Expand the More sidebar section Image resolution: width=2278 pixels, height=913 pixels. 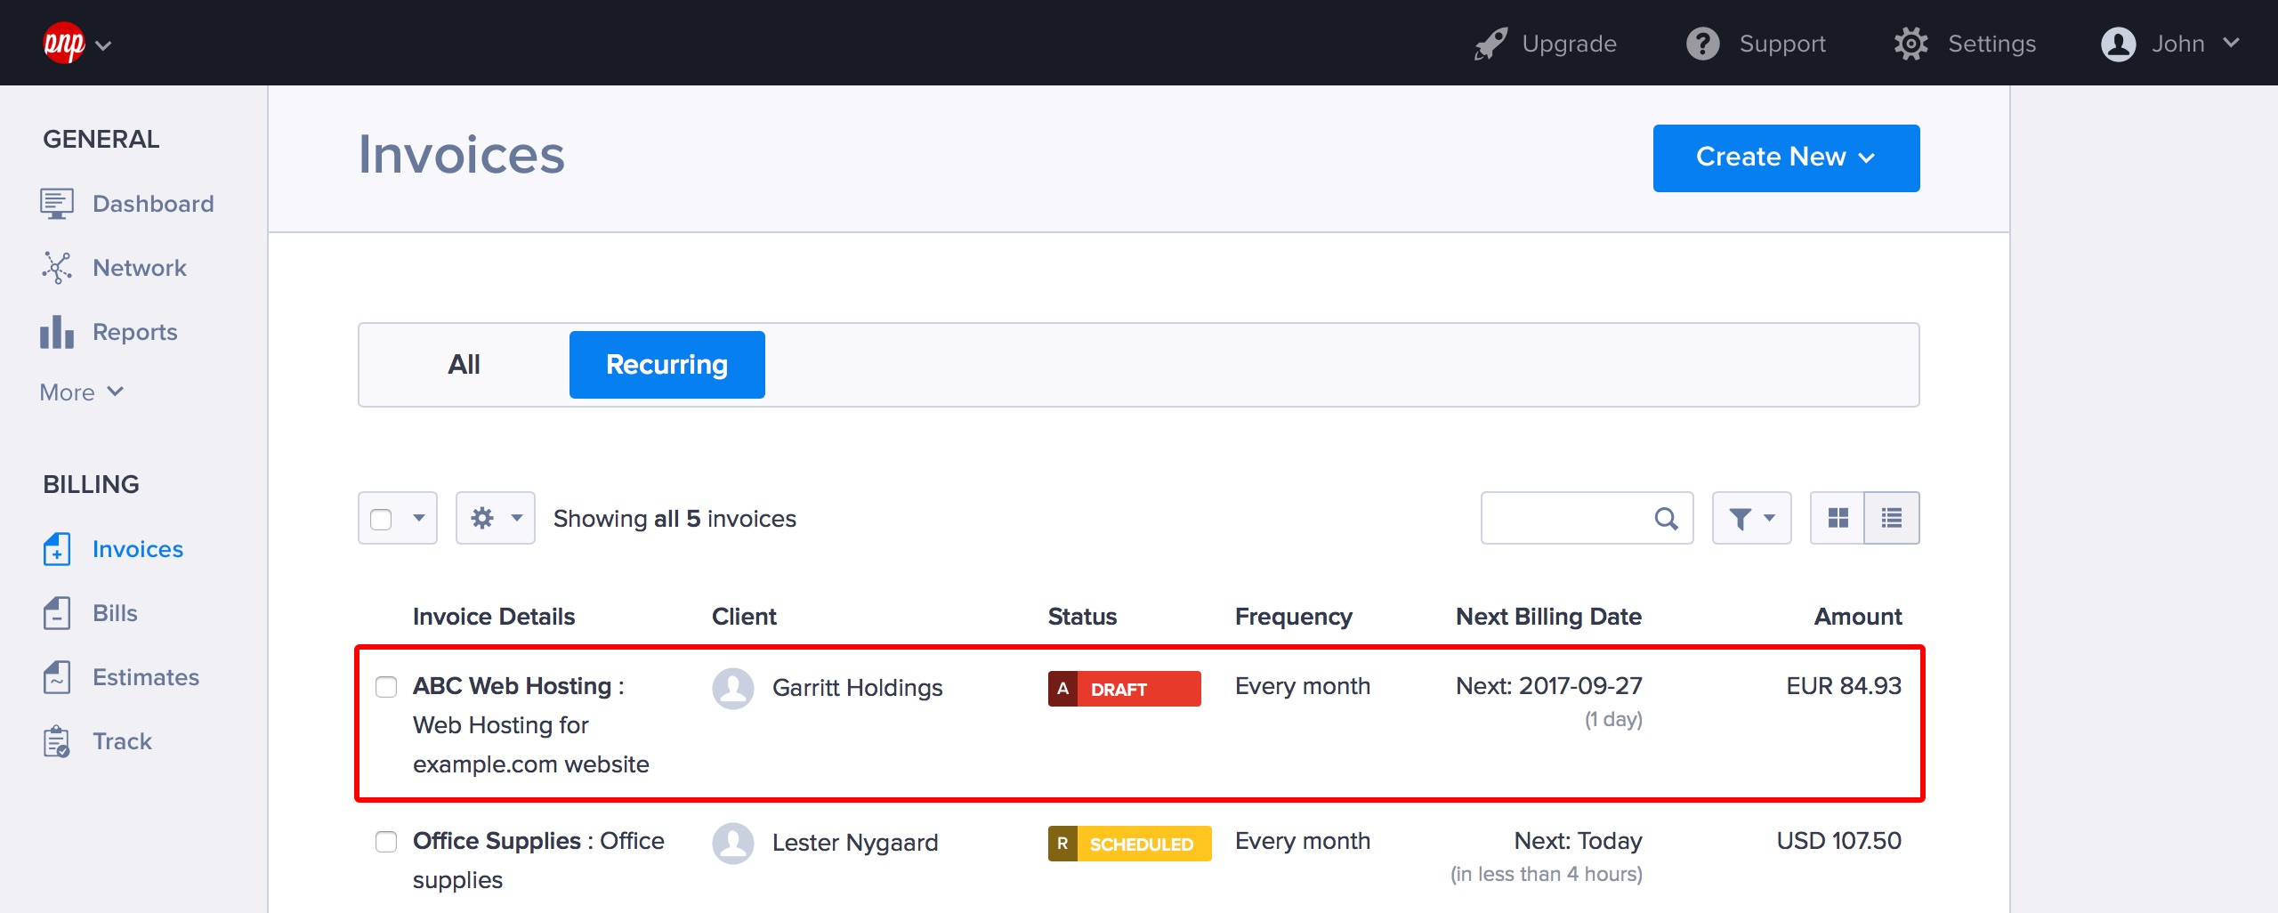tap(81, 392)
